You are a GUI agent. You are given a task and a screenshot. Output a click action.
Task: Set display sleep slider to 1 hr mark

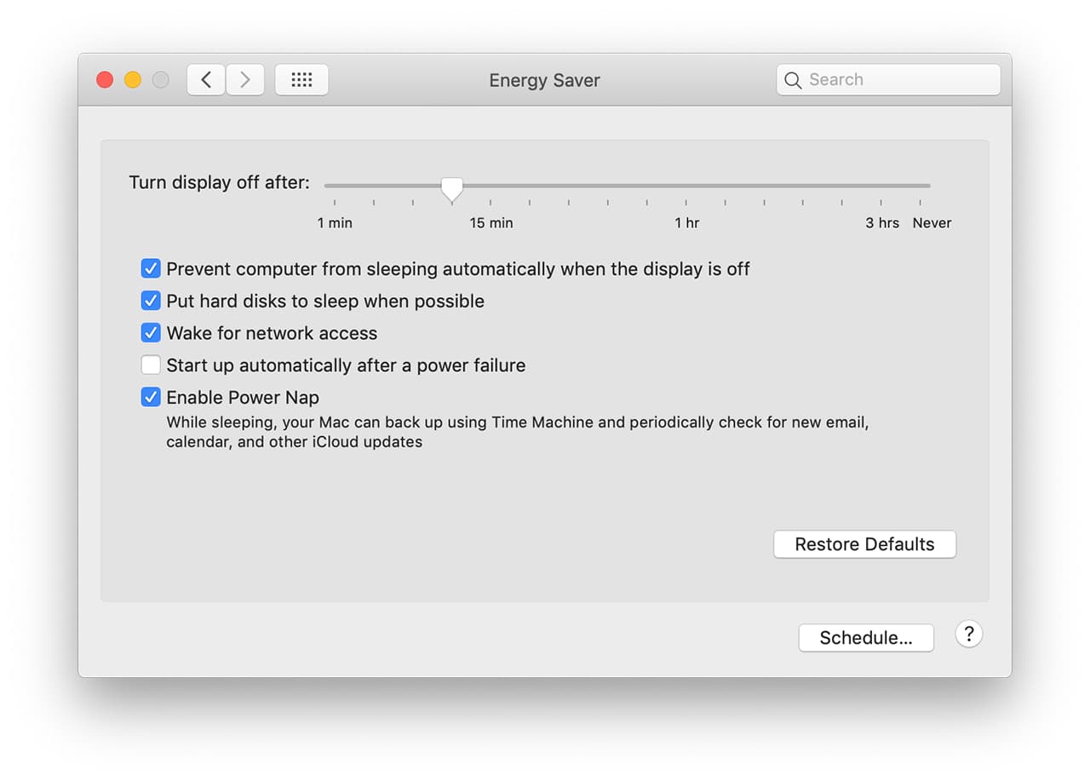pos(686,186)
